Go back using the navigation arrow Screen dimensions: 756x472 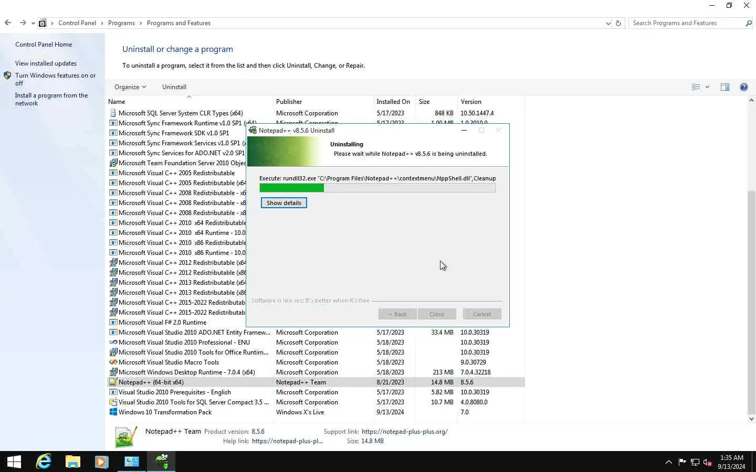click(8, 23)
